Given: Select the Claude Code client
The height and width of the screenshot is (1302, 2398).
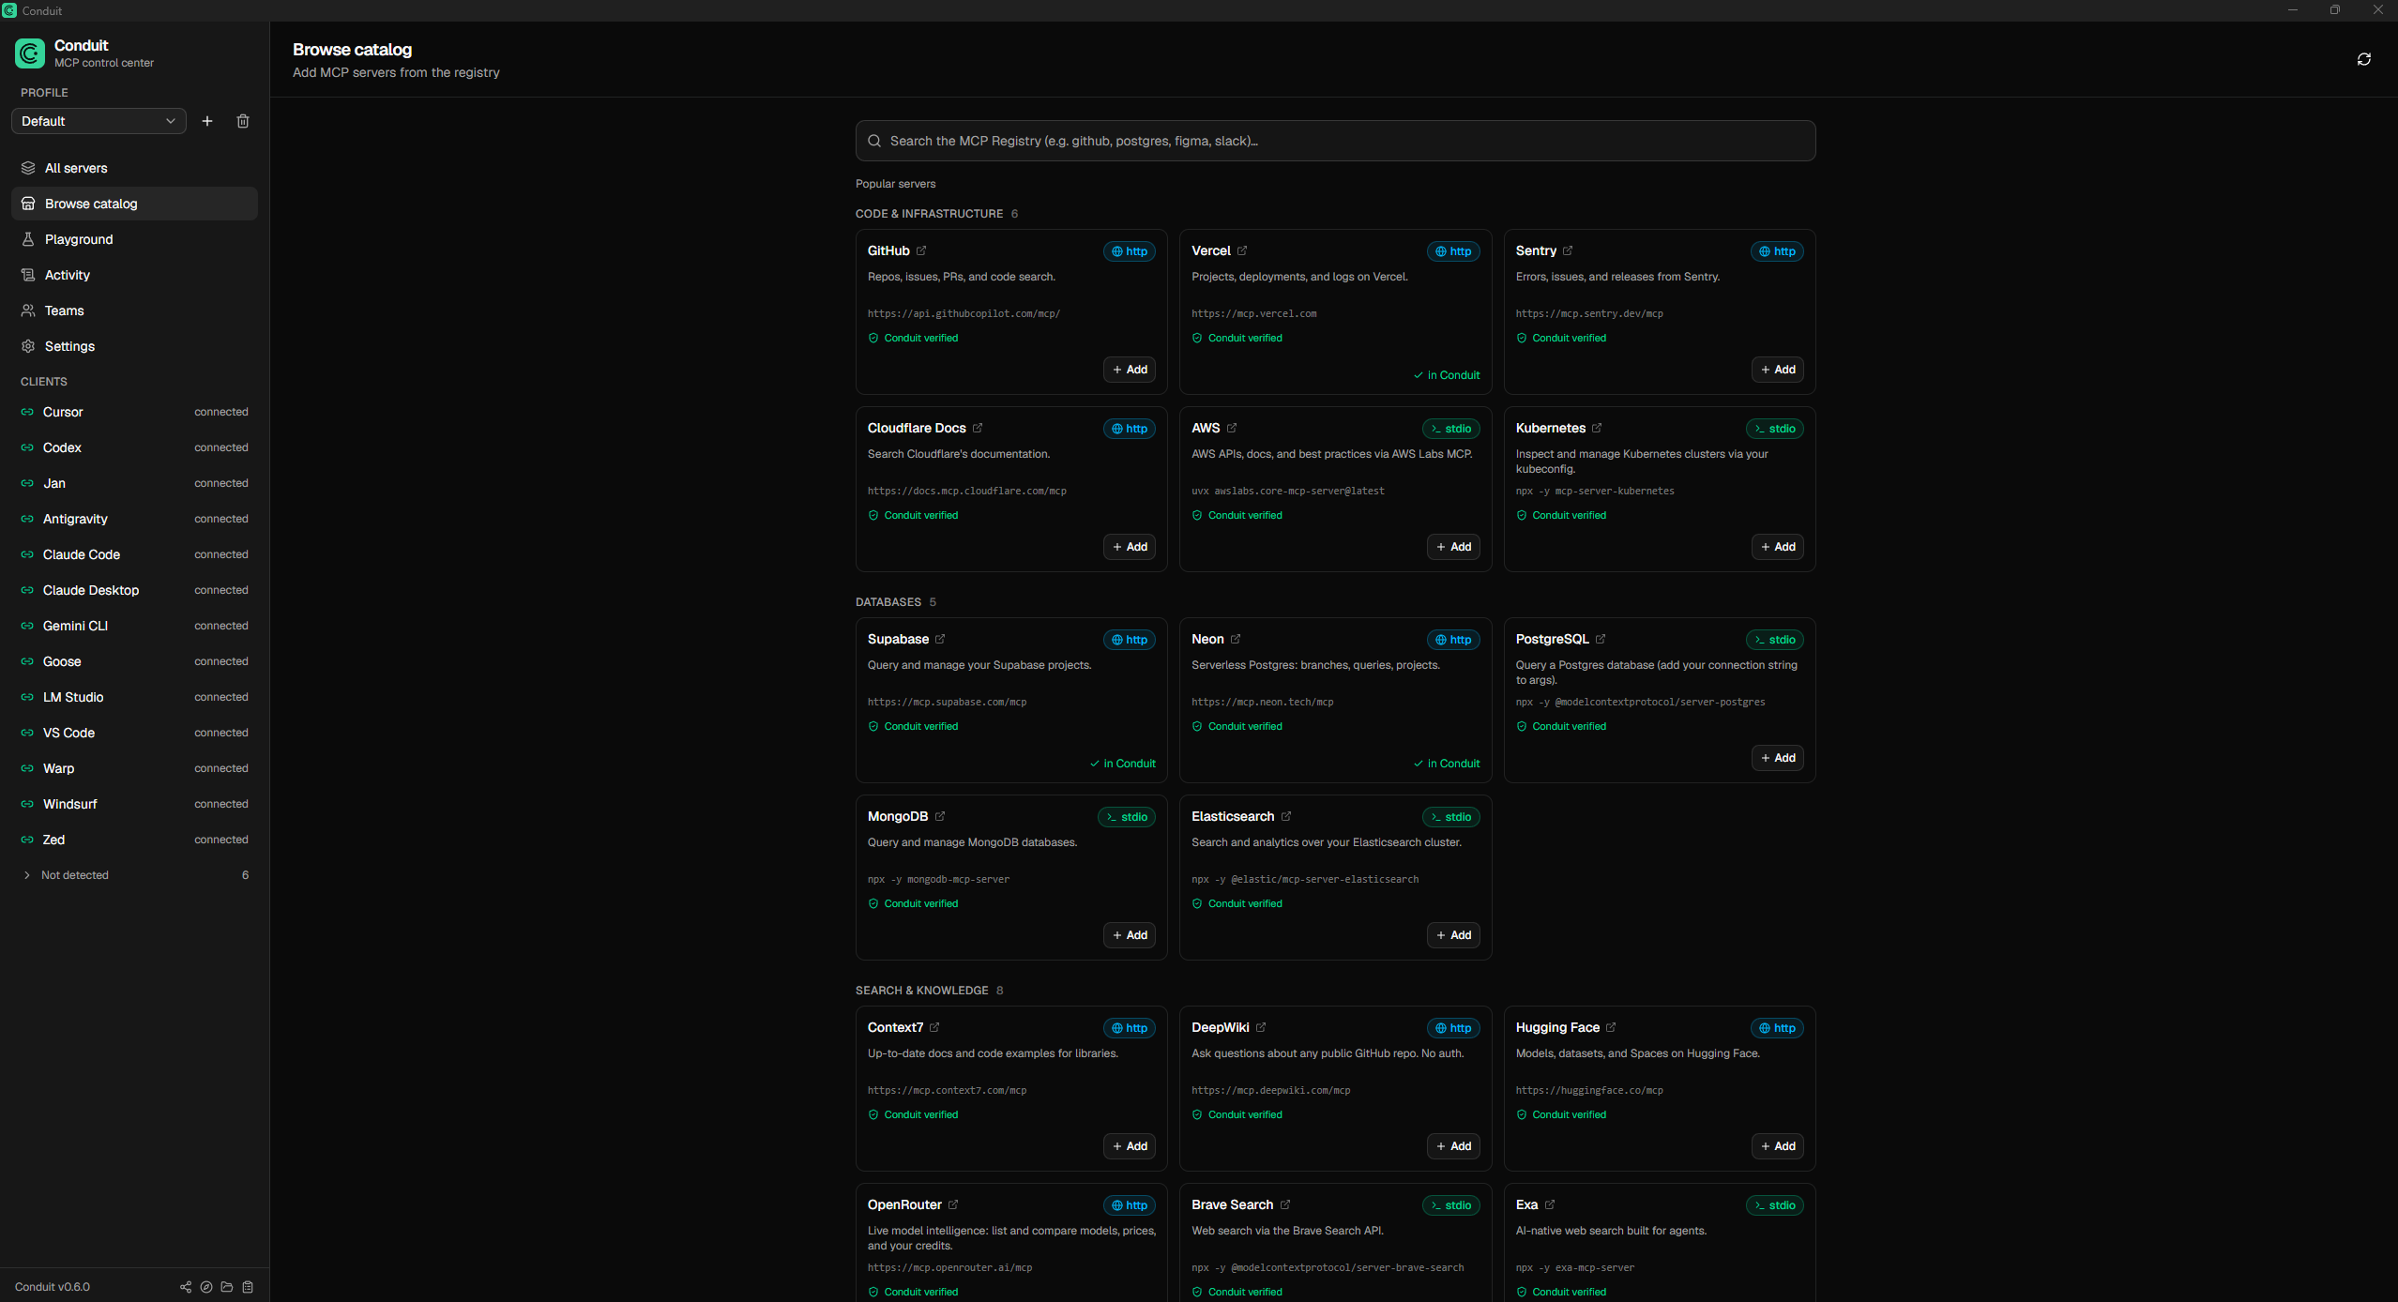Looking at the screenshot, I should pos(135,554).
